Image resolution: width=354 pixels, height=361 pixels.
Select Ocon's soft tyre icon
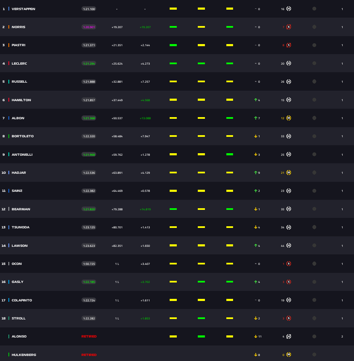pos(288,264)
